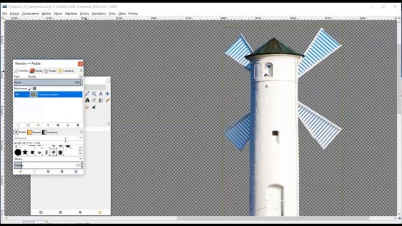Screen dimensions: 402x226
Task: Open the brushes dock tab configuration menu
Action: tap(81, 132)
